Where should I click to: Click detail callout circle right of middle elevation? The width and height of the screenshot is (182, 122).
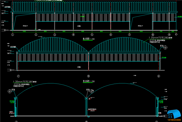coord(165,47)
